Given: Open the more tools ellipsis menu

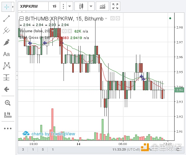Looking at the screenshot, I should [x=8, y=128].
